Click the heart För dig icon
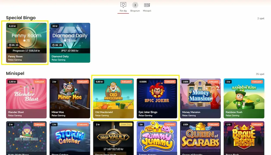Screen dimensions: 271x155 click(x=123, y=5)
